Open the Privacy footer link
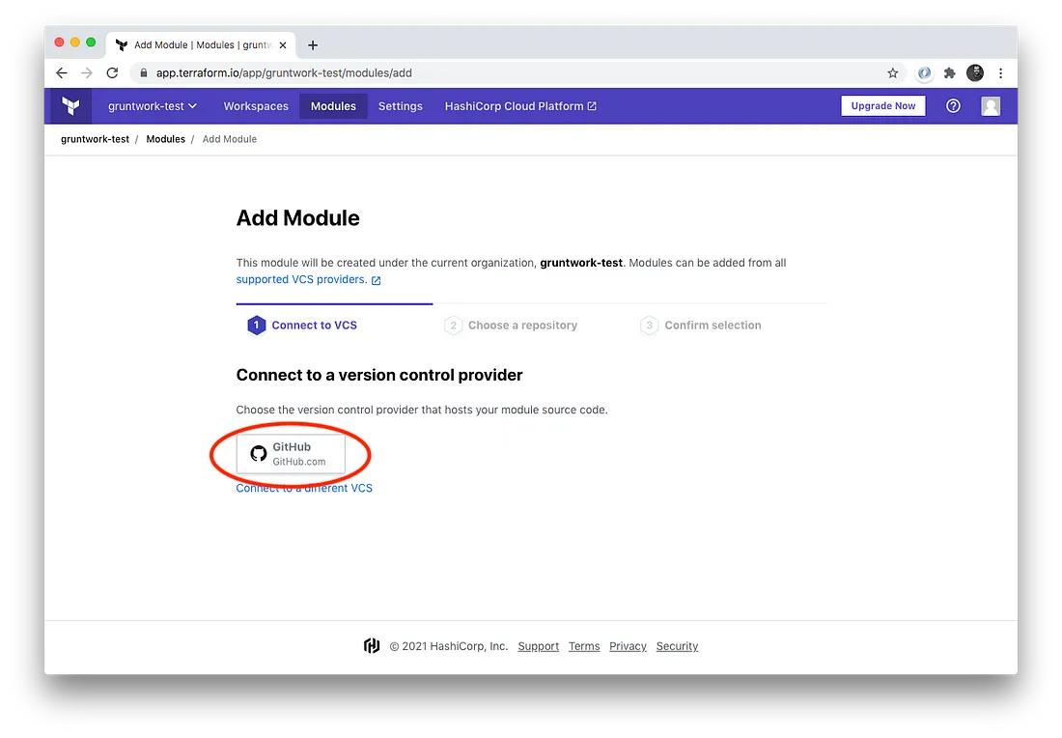The image size is (1062, 738). 628,646
